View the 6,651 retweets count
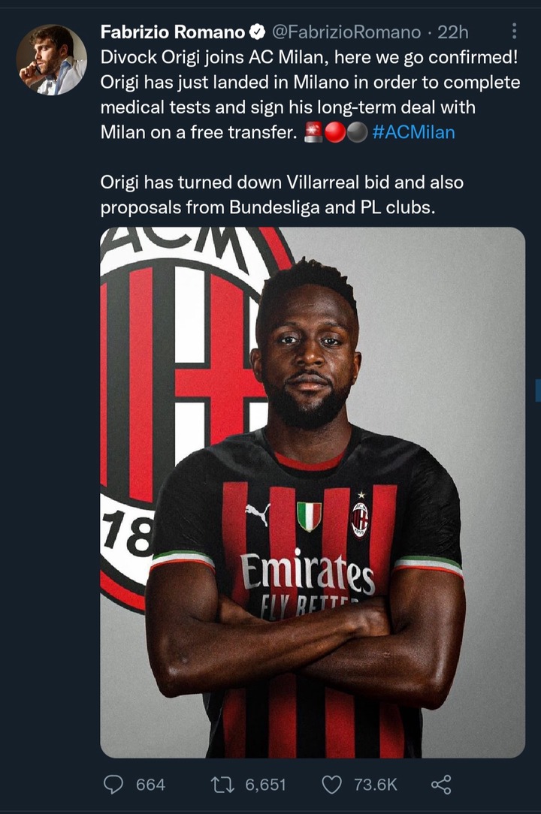Screen dimensions: 541x814 pos(265,785)
